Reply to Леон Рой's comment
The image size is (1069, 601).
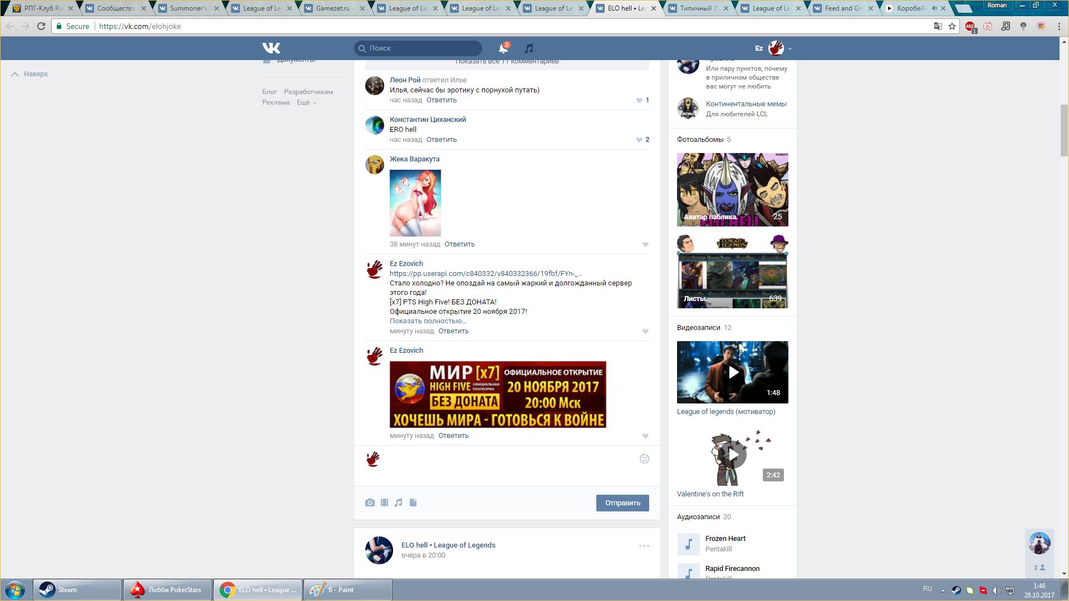point(442,100)
